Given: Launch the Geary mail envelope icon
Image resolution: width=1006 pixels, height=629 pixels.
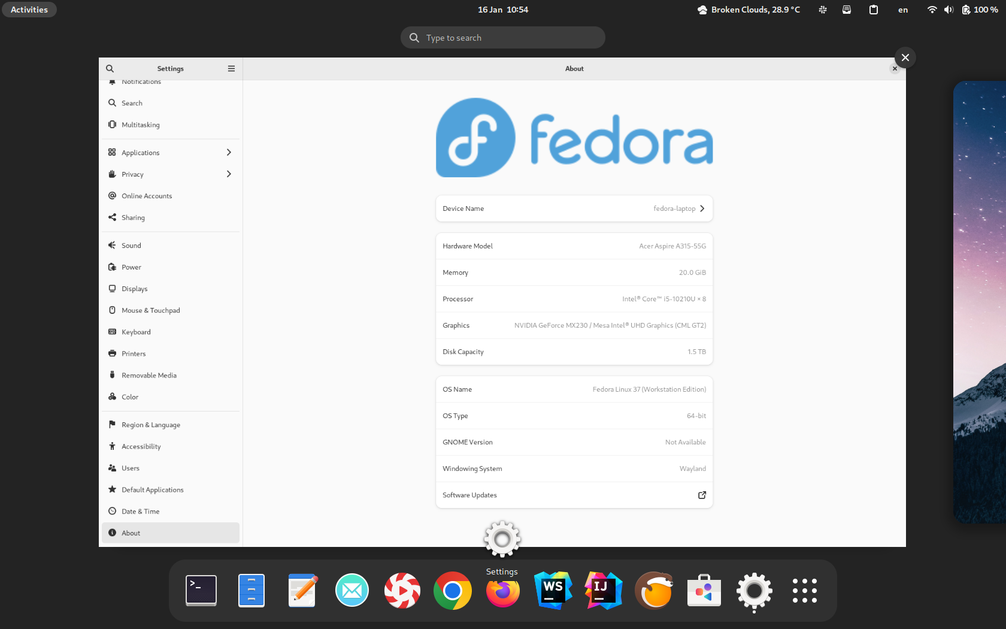Looking at the screenshot, I should [x=352, y=591].
